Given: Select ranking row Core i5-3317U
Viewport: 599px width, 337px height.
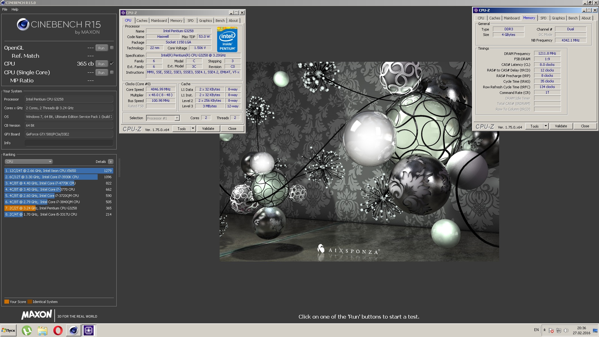Looking at the screenshot, I should tap(59, 214).
